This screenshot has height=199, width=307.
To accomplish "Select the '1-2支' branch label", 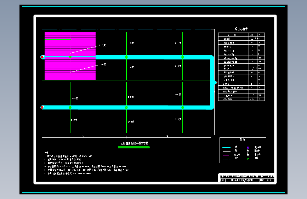I will tap(178, 66).
